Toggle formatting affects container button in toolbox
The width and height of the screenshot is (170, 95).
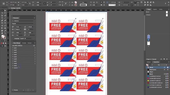(2, 41)
